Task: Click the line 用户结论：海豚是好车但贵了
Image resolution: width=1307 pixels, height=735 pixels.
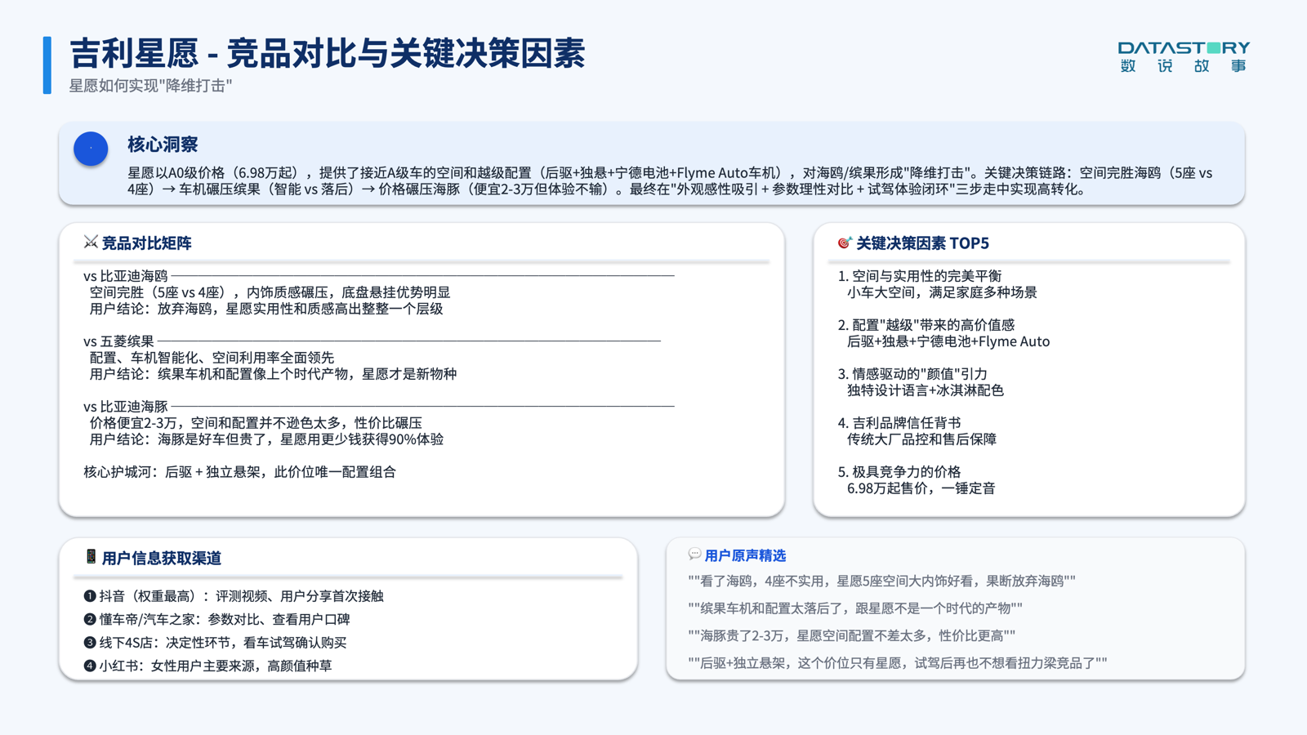Action: (266, 439)
